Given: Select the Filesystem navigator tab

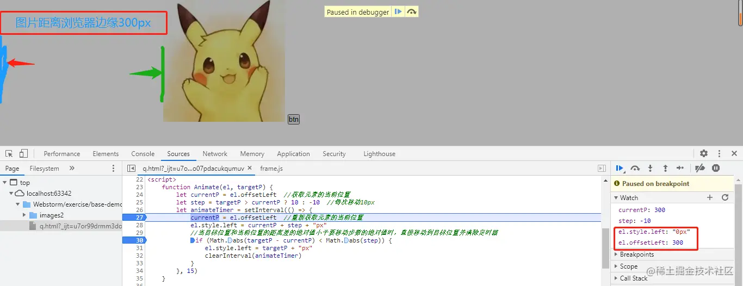Looking at the screenshot, I should (x=44, y=169).
